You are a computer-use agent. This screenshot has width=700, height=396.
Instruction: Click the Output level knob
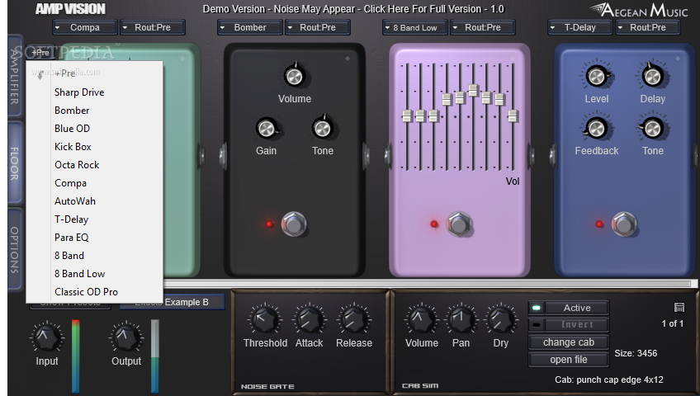click(126, 337)
